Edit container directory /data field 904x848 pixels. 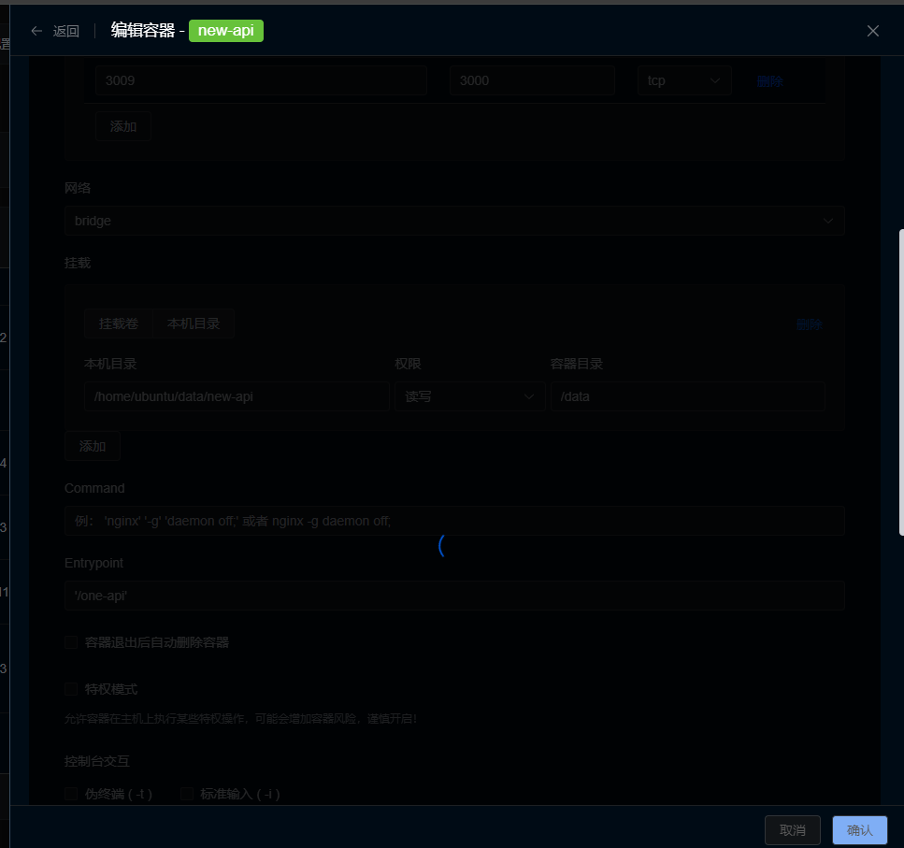[688, 396]
